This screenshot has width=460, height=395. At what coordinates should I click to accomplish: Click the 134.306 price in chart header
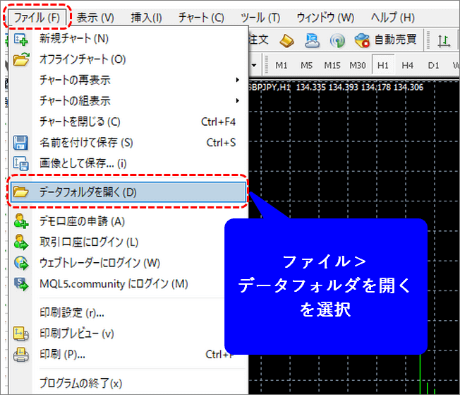click(x=408, y=88)
